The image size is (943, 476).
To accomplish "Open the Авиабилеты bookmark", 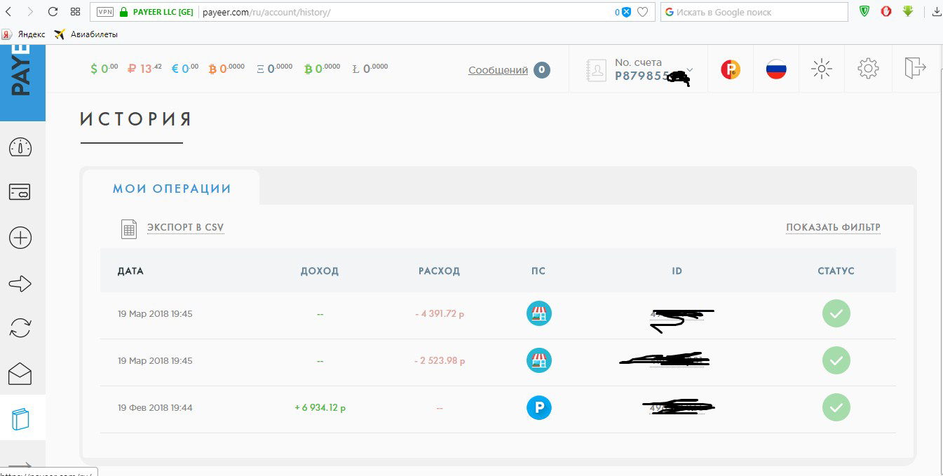I will tap(86, 34).
